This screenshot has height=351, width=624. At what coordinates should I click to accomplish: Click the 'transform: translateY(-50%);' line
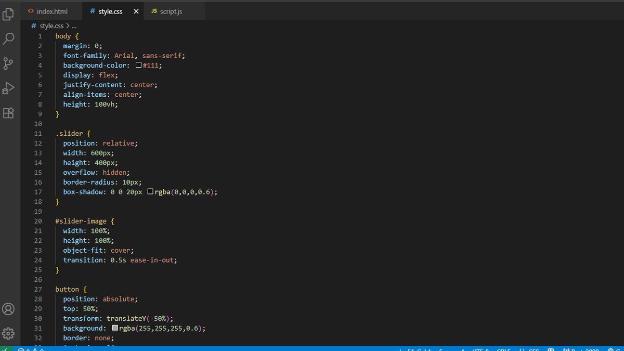click(118, 318)
